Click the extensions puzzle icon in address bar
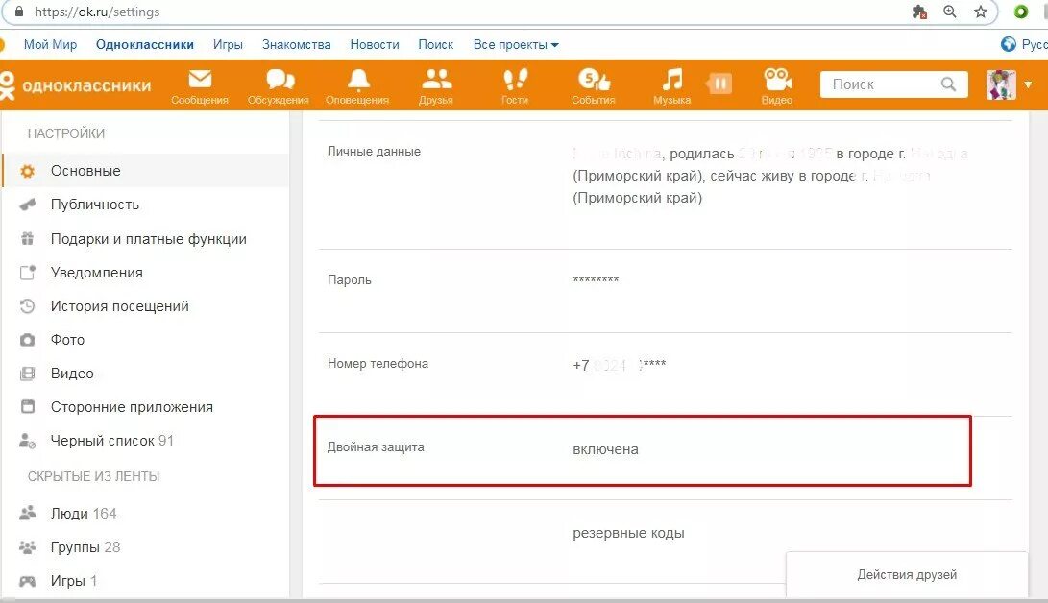1048x603 pixels. (x=919, y=12)
